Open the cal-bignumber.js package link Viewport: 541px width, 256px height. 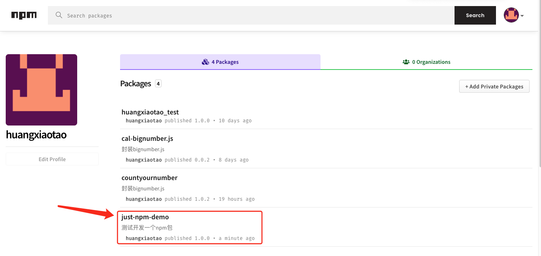(x=147, y=138)
